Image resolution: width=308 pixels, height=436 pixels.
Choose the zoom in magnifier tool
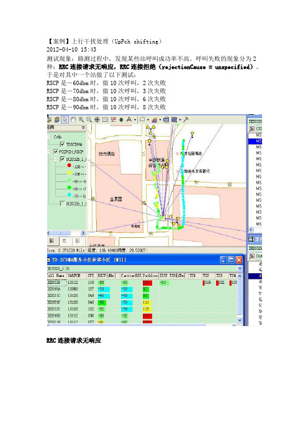click(81, 120)
